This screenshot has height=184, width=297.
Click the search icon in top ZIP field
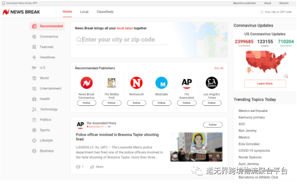[262, 12]
